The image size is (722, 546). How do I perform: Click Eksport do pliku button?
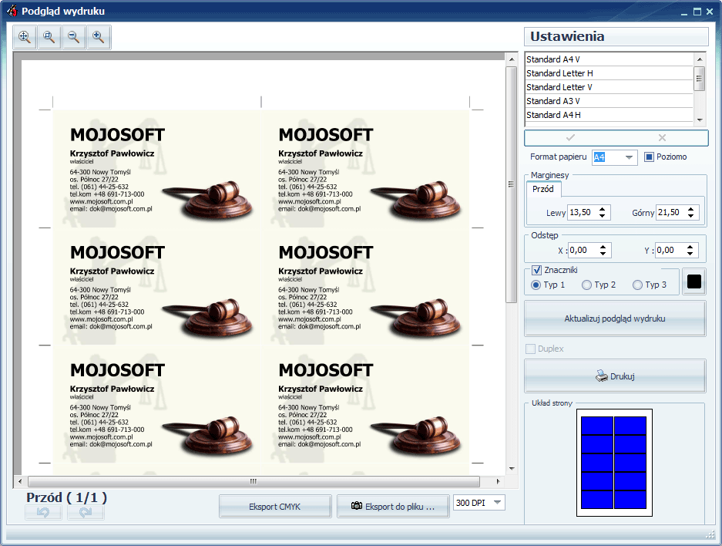click(x=393, y=507)
